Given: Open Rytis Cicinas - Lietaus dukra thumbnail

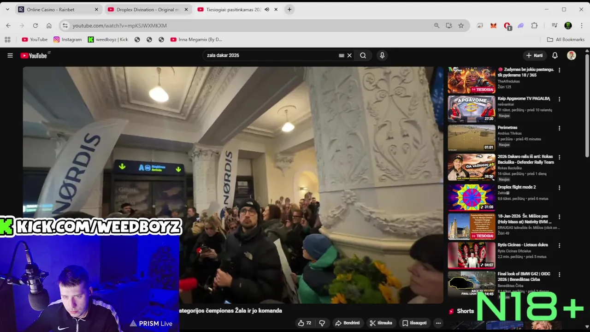Looking at the screenshot, I should [472, 255].
